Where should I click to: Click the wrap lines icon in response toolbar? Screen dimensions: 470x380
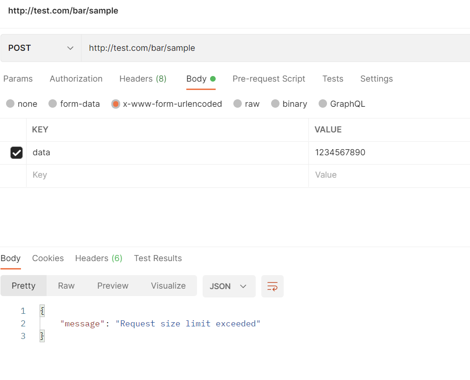coord(272,286)
